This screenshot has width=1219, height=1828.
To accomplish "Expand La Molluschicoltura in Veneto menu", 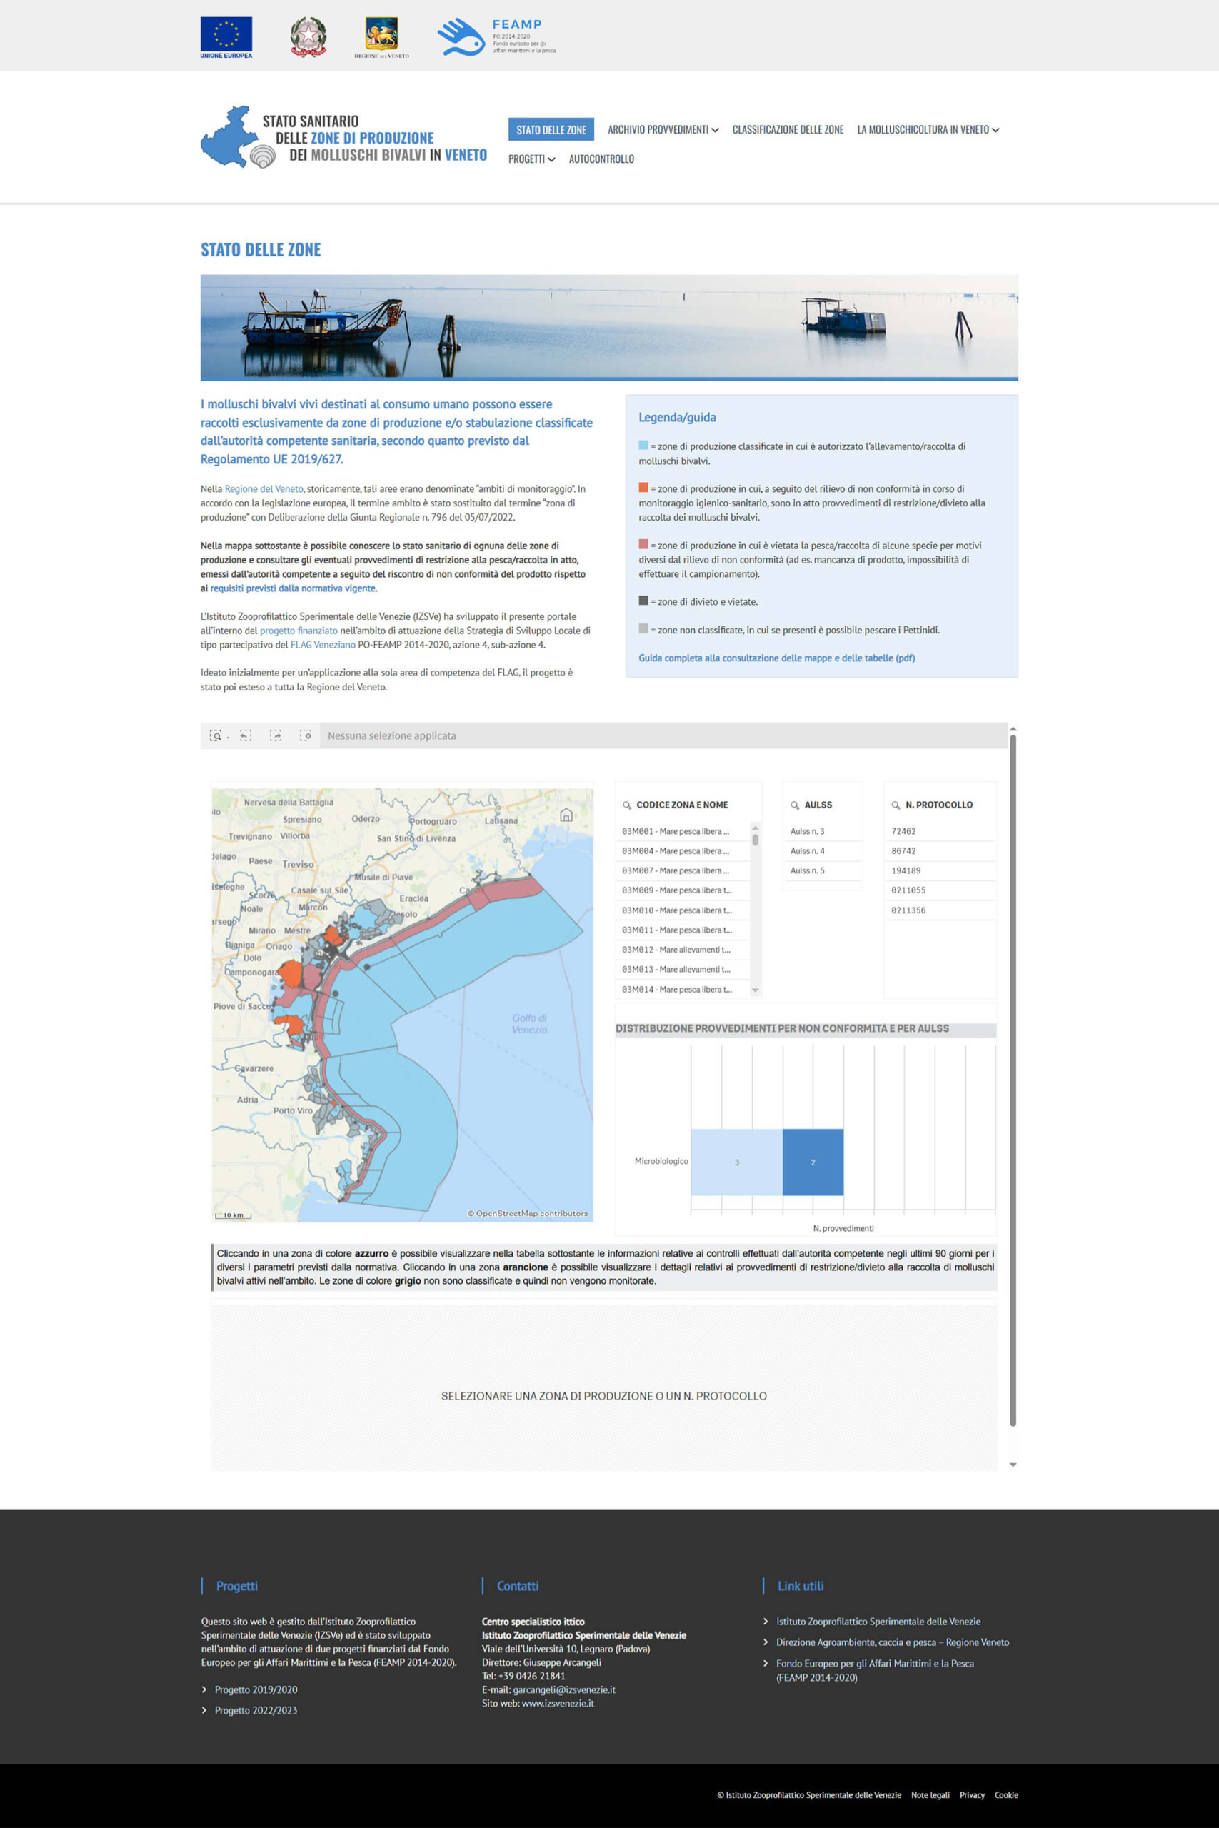I will point(928,130).
